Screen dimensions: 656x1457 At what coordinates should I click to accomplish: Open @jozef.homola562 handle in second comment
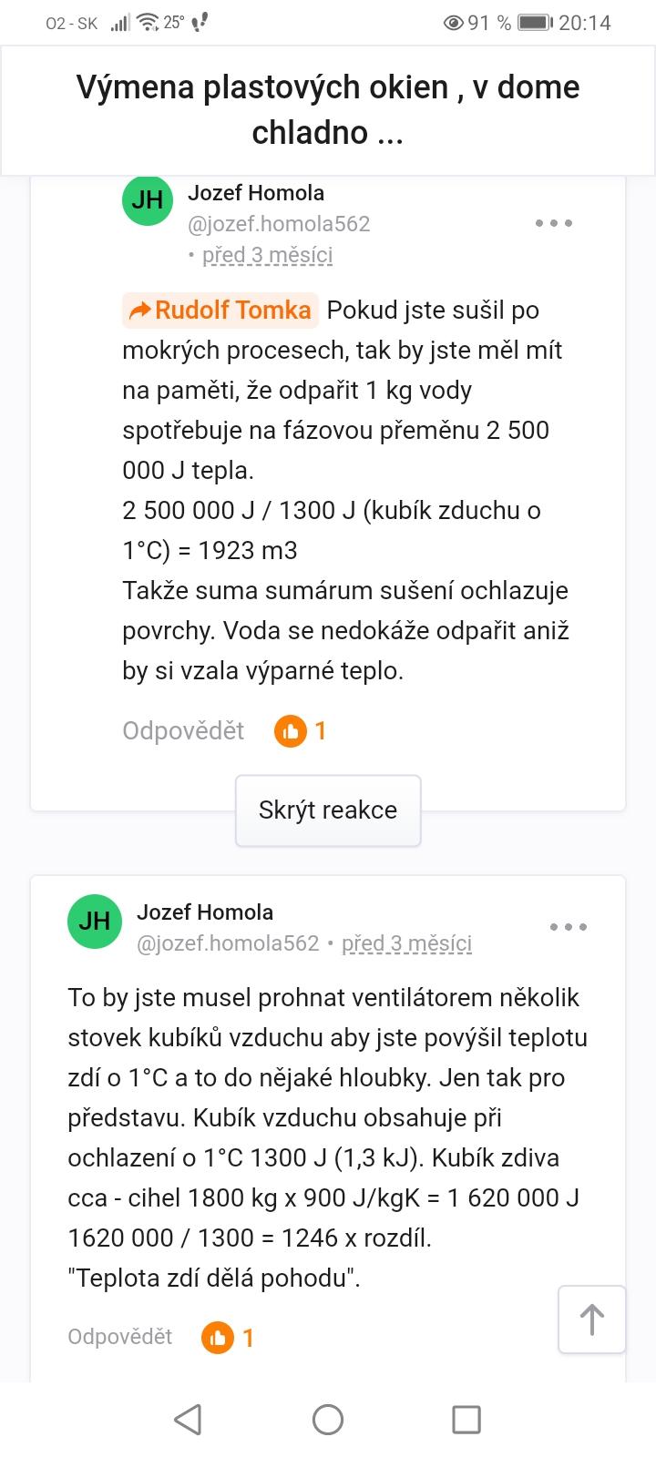tap(228, 943)
